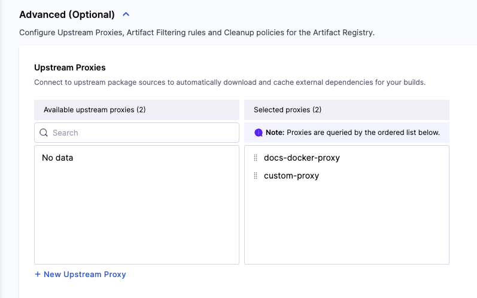Grab the drag handle beside custom-proxy

coord(256,176)
